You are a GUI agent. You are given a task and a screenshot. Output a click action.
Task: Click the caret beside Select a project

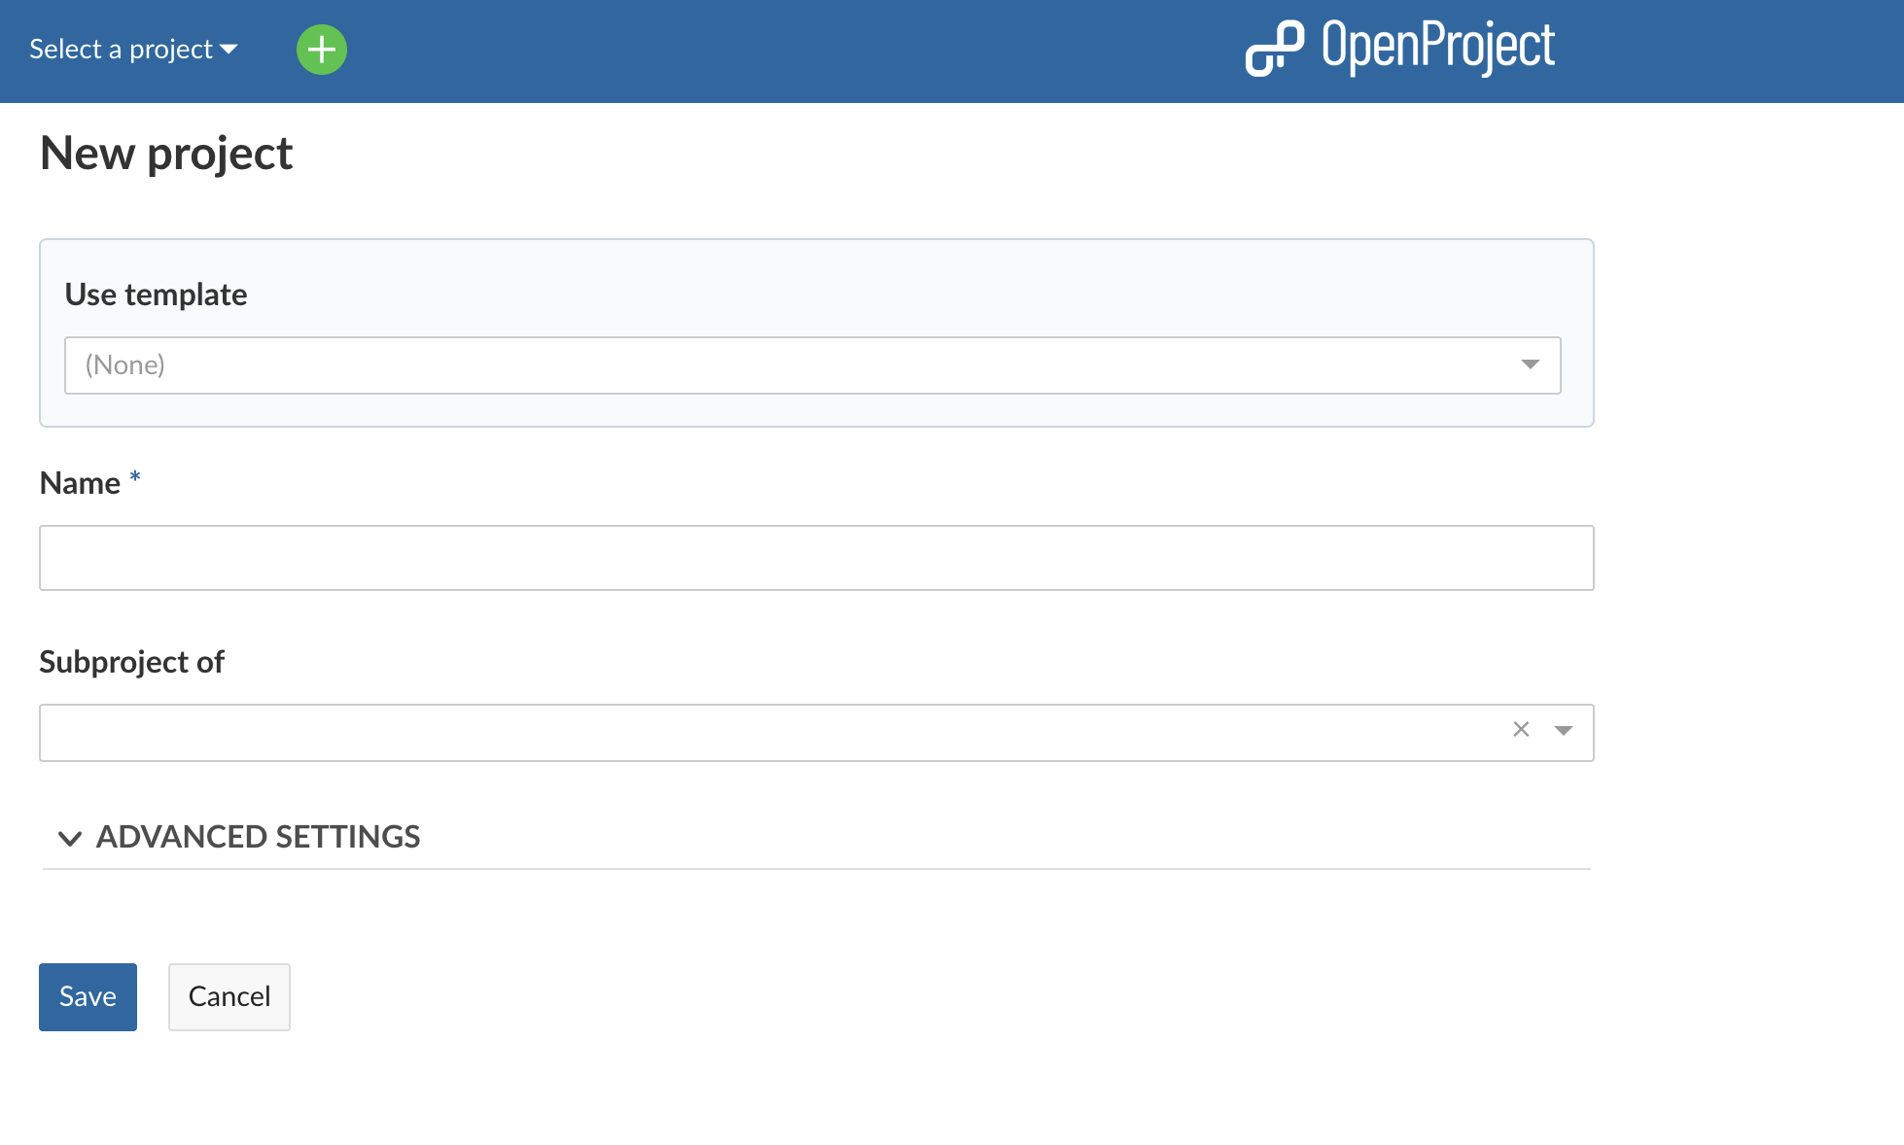(229, 50)
